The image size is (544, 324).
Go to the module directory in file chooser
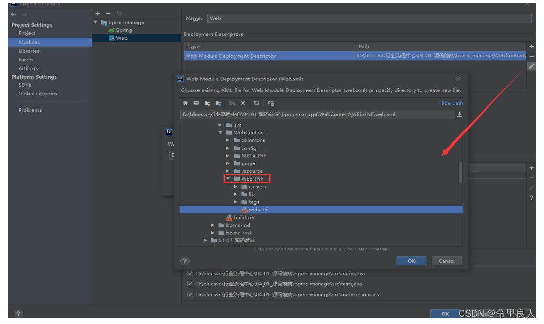point(218,103)
